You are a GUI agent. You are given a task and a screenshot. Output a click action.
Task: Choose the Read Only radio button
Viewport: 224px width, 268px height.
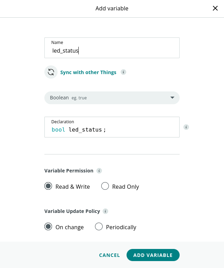pos(105,186)
